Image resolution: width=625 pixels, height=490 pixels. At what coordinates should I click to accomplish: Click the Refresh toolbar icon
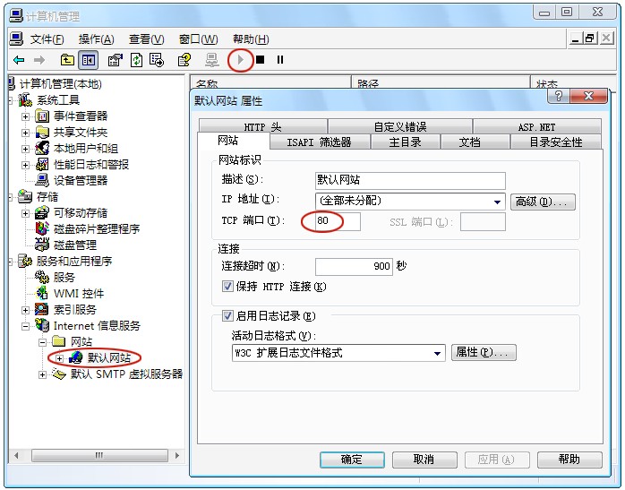[136, 60]
